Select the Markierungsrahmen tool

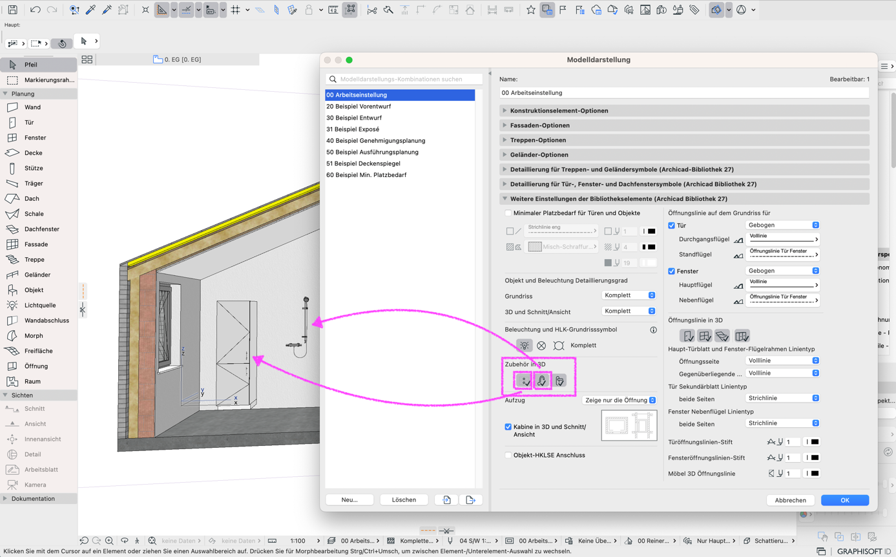(x=39, y=80)
